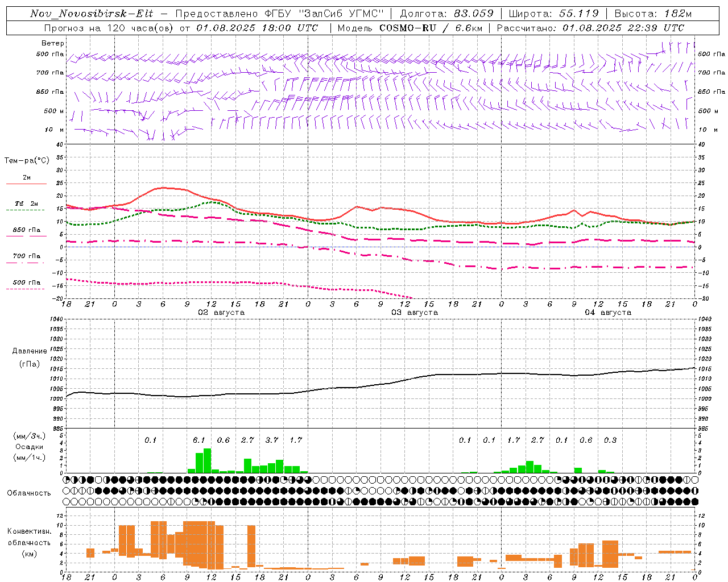Click the 500 м wind level label on left
Screen dimensions: 728x582
click(54, 111)
